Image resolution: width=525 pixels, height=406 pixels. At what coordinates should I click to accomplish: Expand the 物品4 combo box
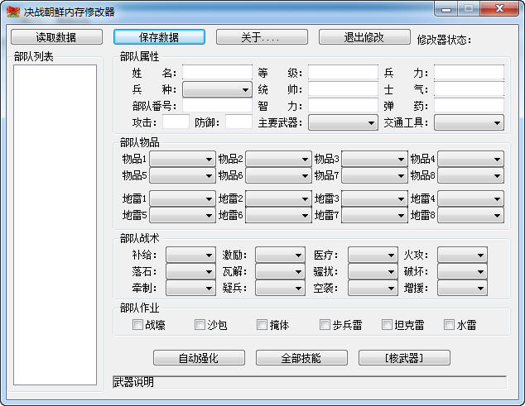(470, 160)
